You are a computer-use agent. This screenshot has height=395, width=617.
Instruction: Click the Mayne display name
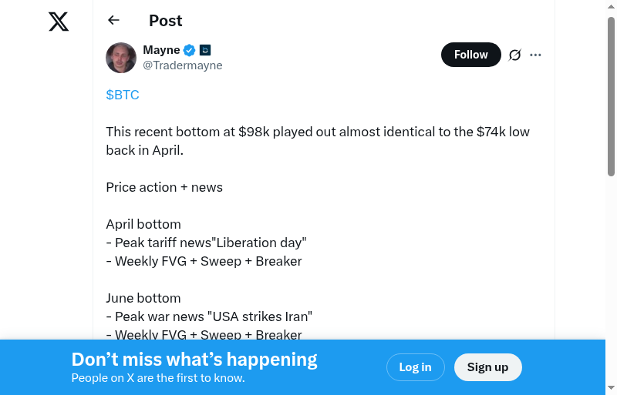tap(161, 50)
